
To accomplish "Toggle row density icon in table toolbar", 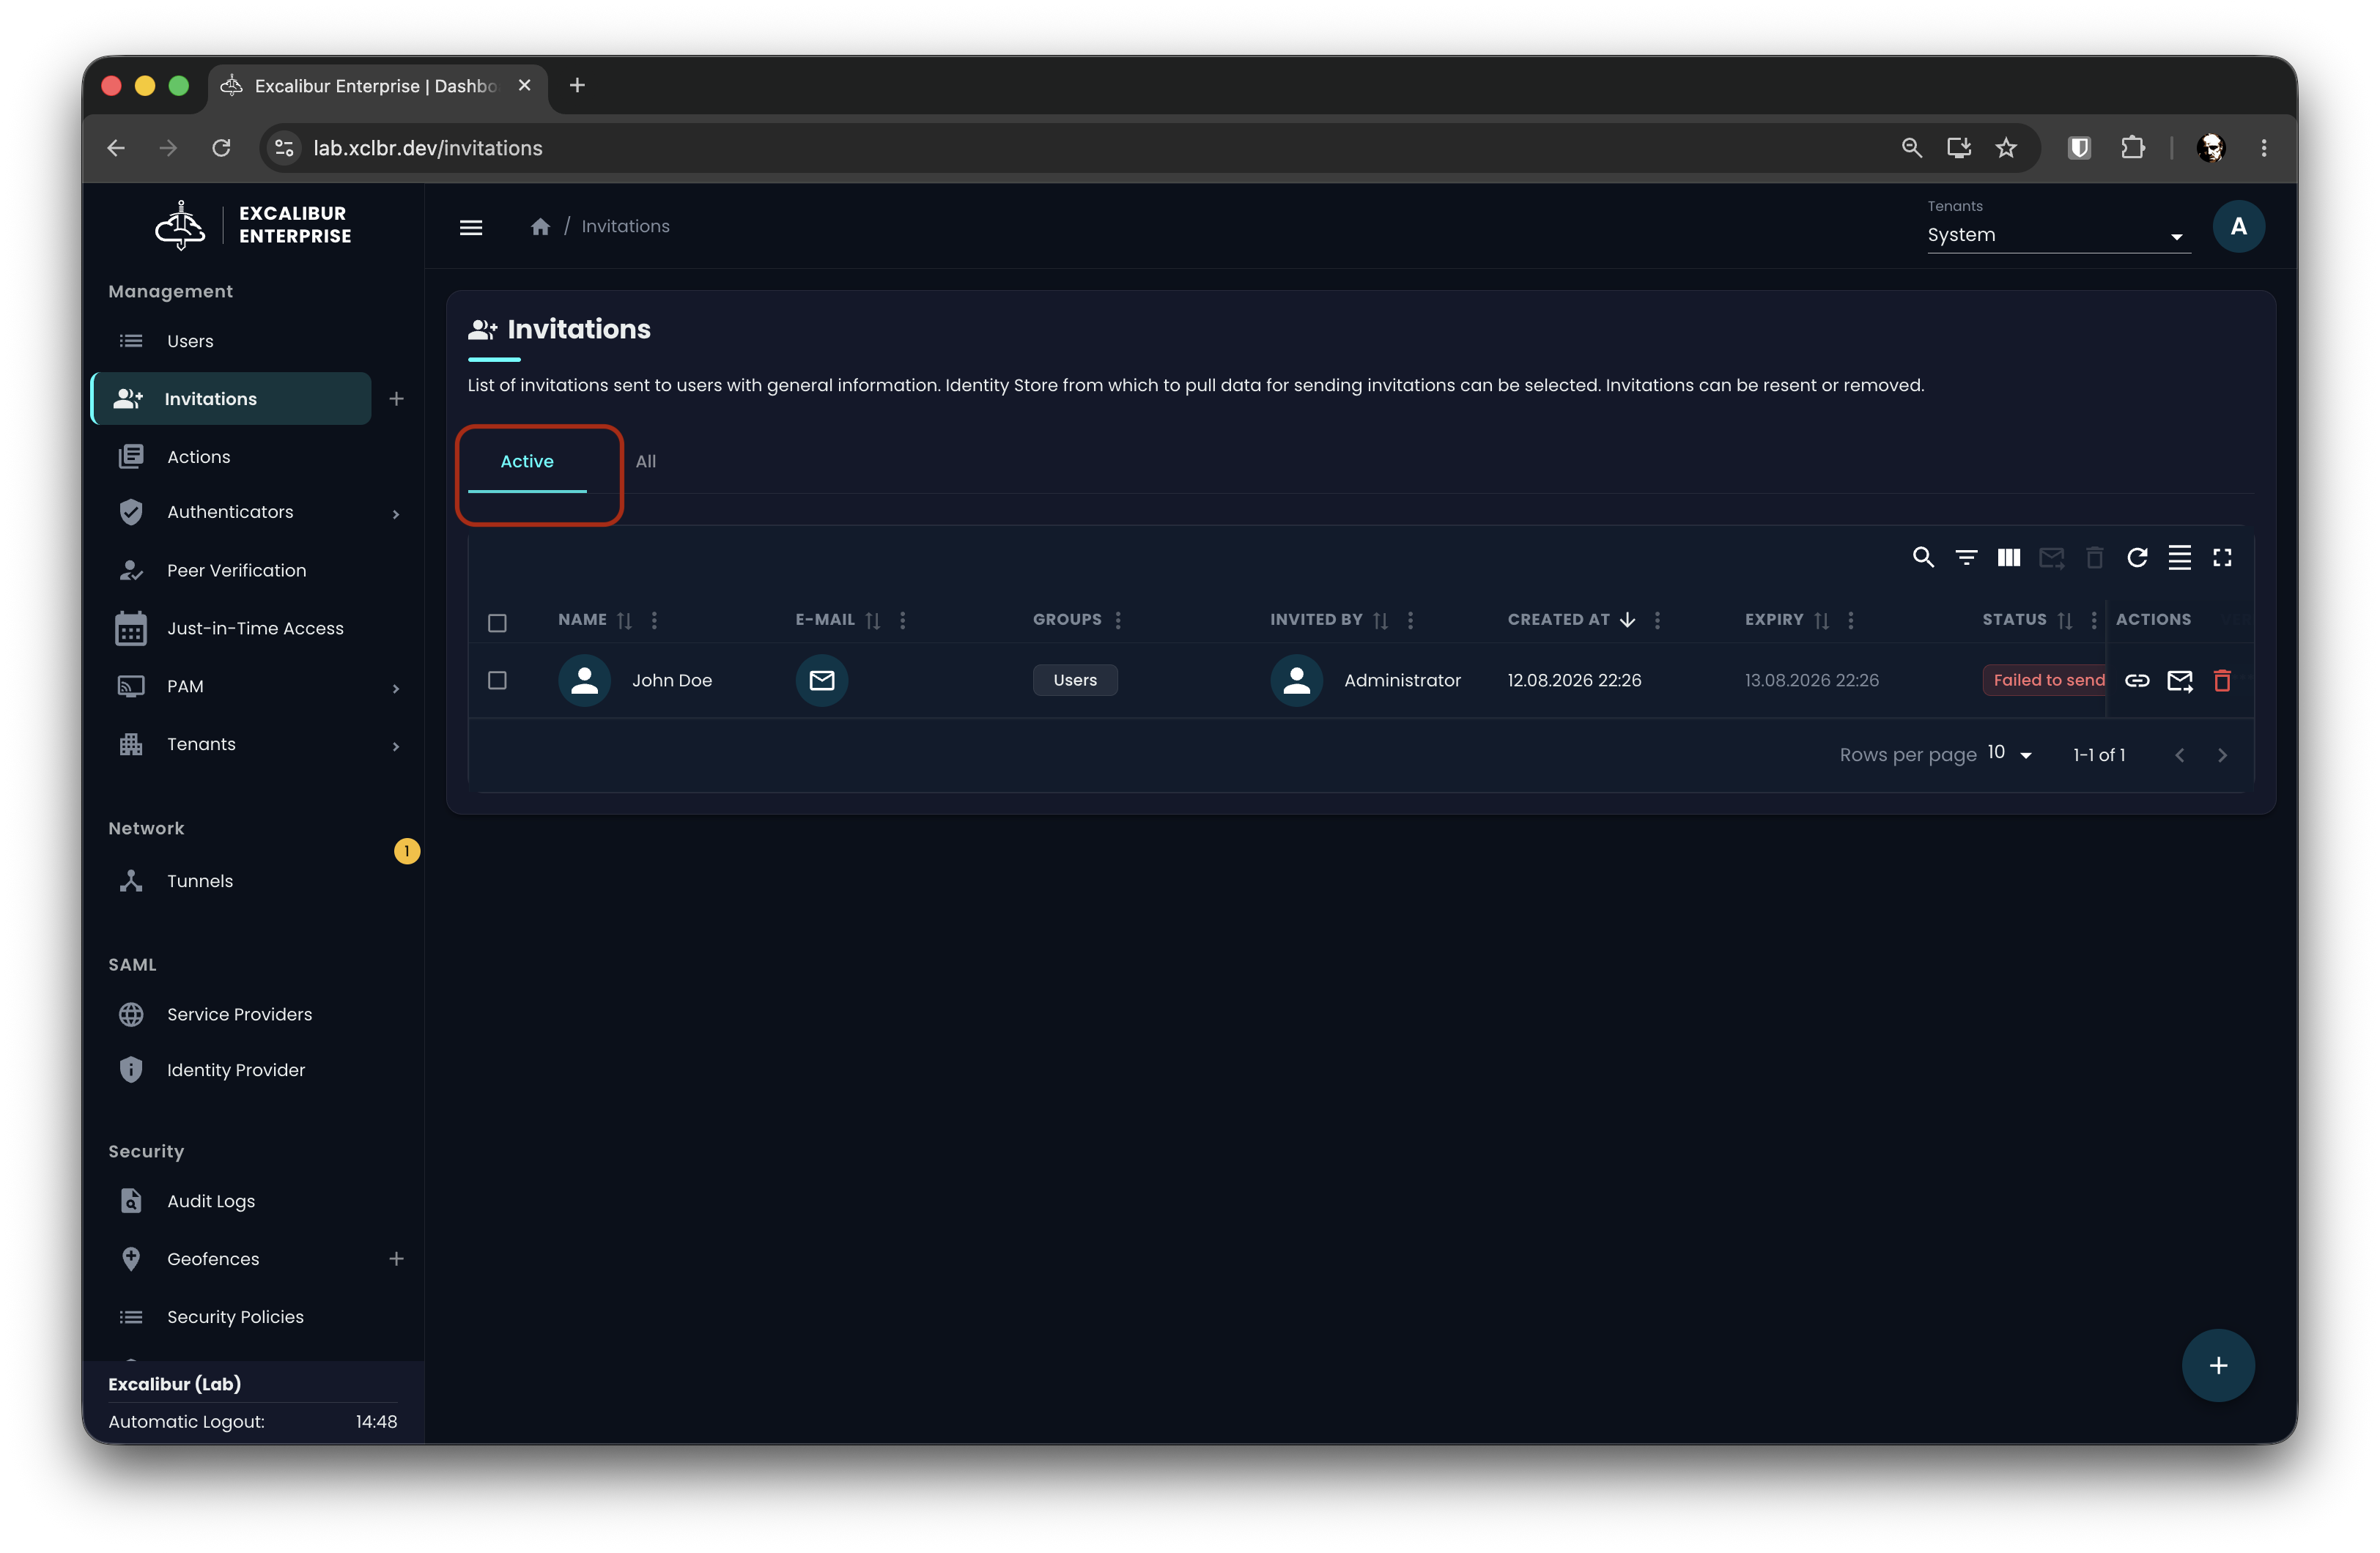I will [2179, 557].
